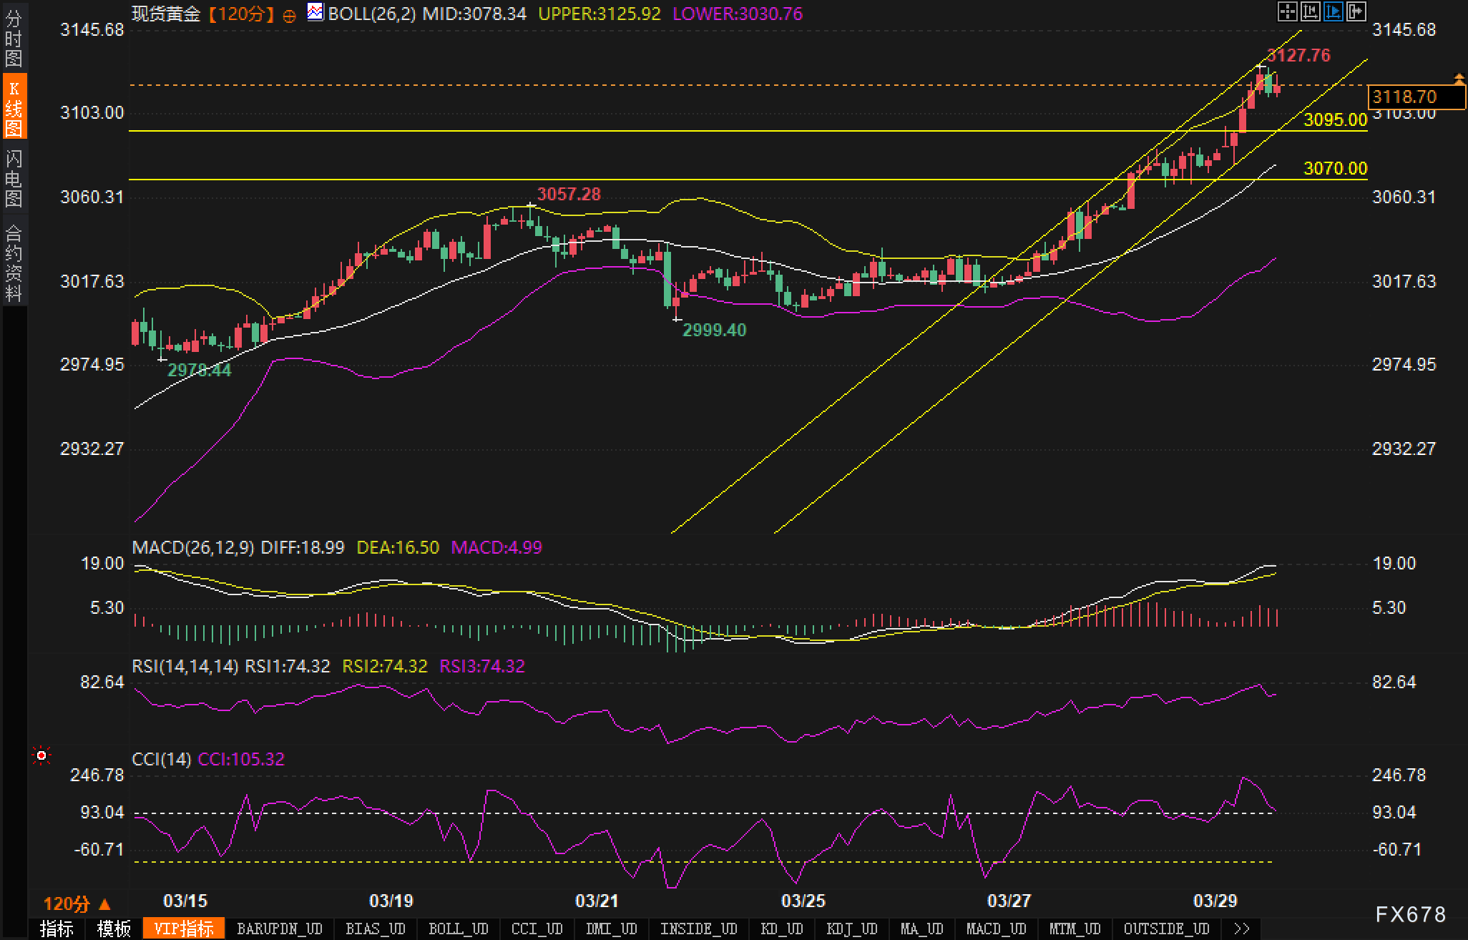Click the orange double up arrow above price

1459,78
